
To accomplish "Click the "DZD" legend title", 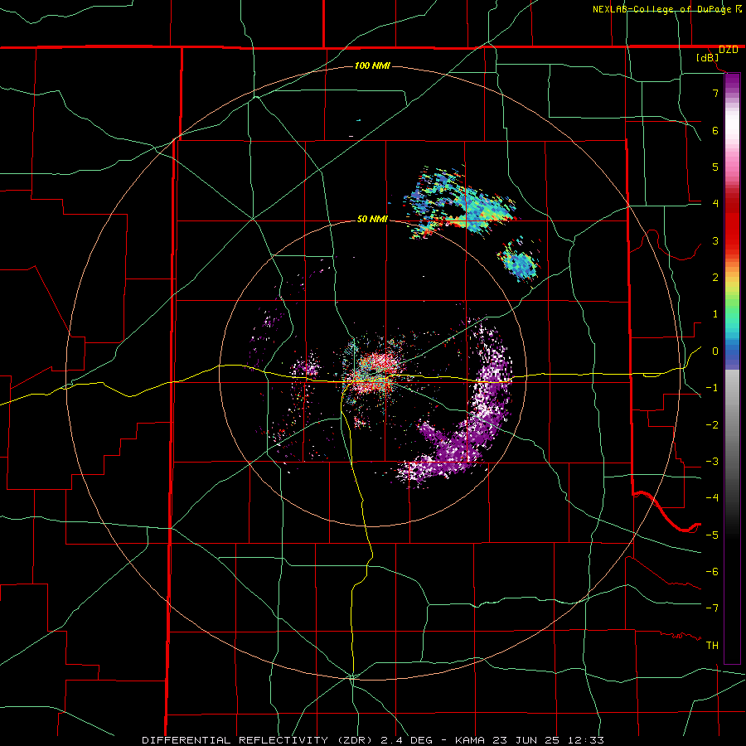I will point(729,50).
